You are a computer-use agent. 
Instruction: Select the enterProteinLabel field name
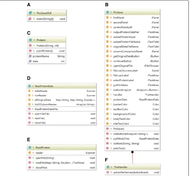point(124,80)
